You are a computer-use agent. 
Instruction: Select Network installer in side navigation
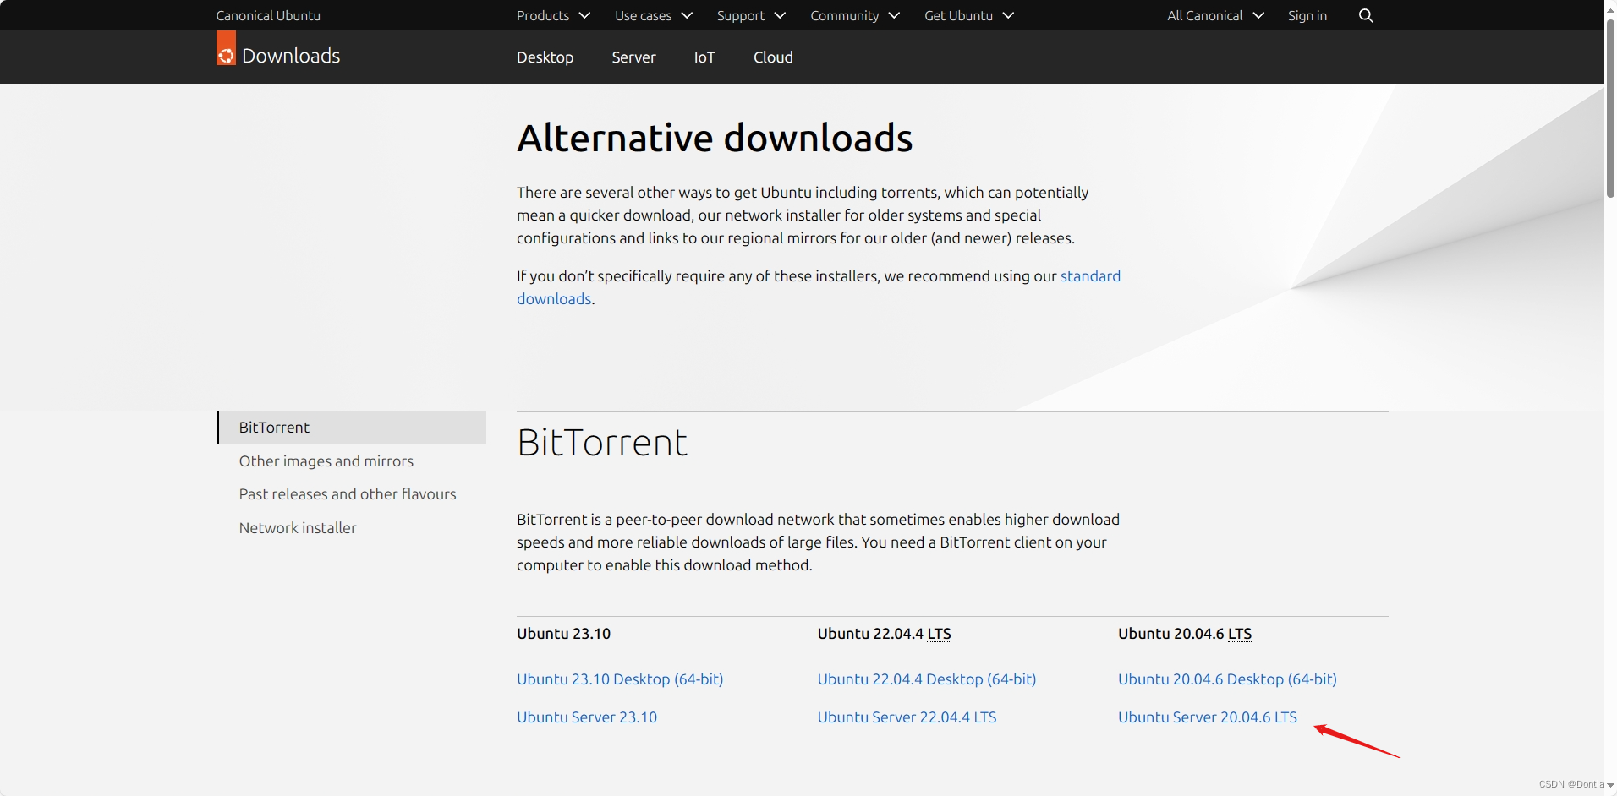pyautogui.click(x=298, y=528)
